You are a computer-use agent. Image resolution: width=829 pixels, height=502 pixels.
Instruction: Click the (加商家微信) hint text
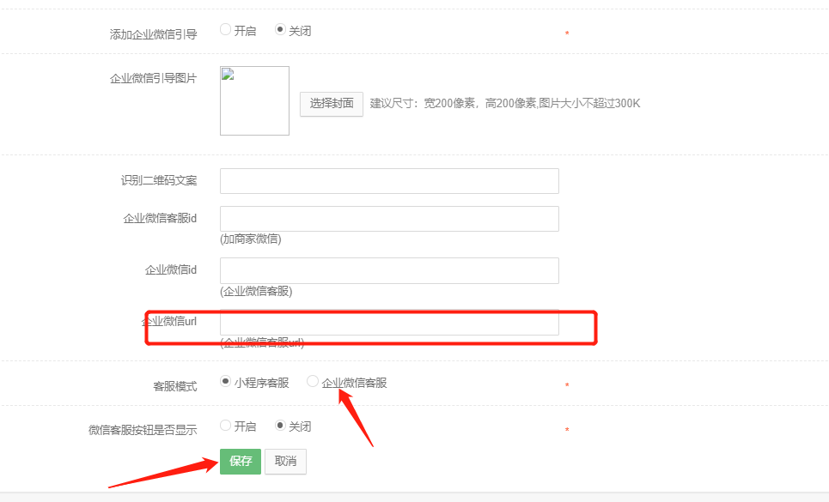tap(251, 239)
